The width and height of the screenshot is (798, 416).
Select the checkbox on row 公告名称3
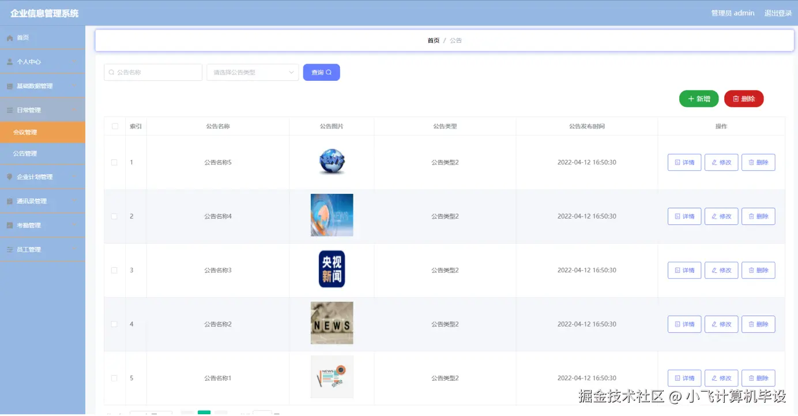114,270
